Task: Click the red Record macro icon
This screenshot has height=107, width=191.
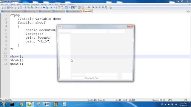Action: [x=93, y=7]
